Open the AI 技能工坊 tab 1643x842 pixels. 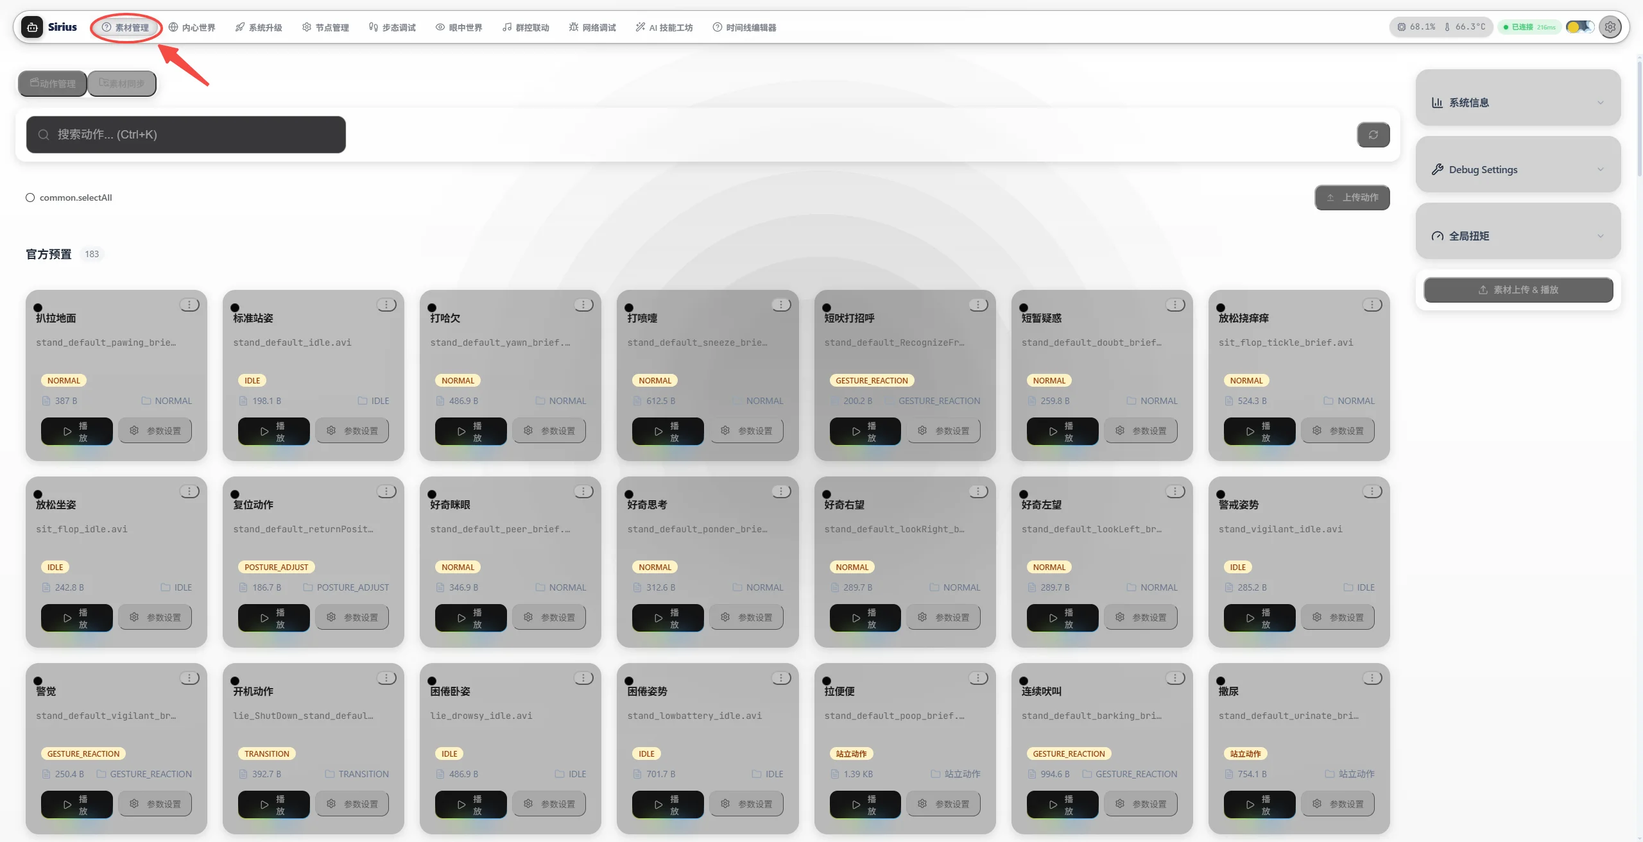(664, 28)
